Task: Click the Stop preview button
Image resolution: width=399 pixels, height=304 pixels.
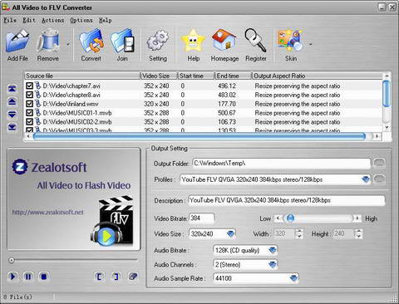Action: click(x=43, y=277)
